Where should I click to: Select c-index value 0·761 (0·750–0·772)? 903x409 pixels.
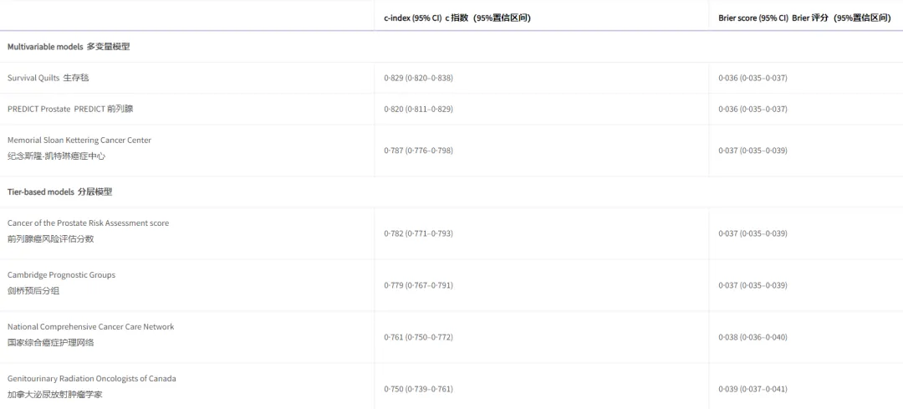[x=419, y=337]
